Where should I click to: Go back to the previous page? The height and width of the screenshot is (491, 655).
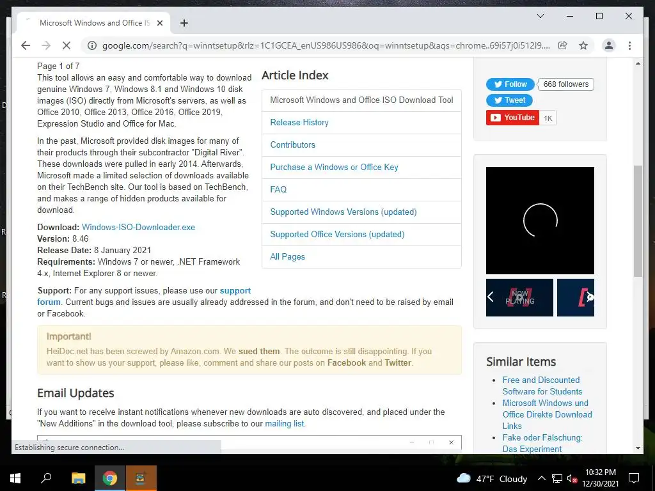coord(26,45)
